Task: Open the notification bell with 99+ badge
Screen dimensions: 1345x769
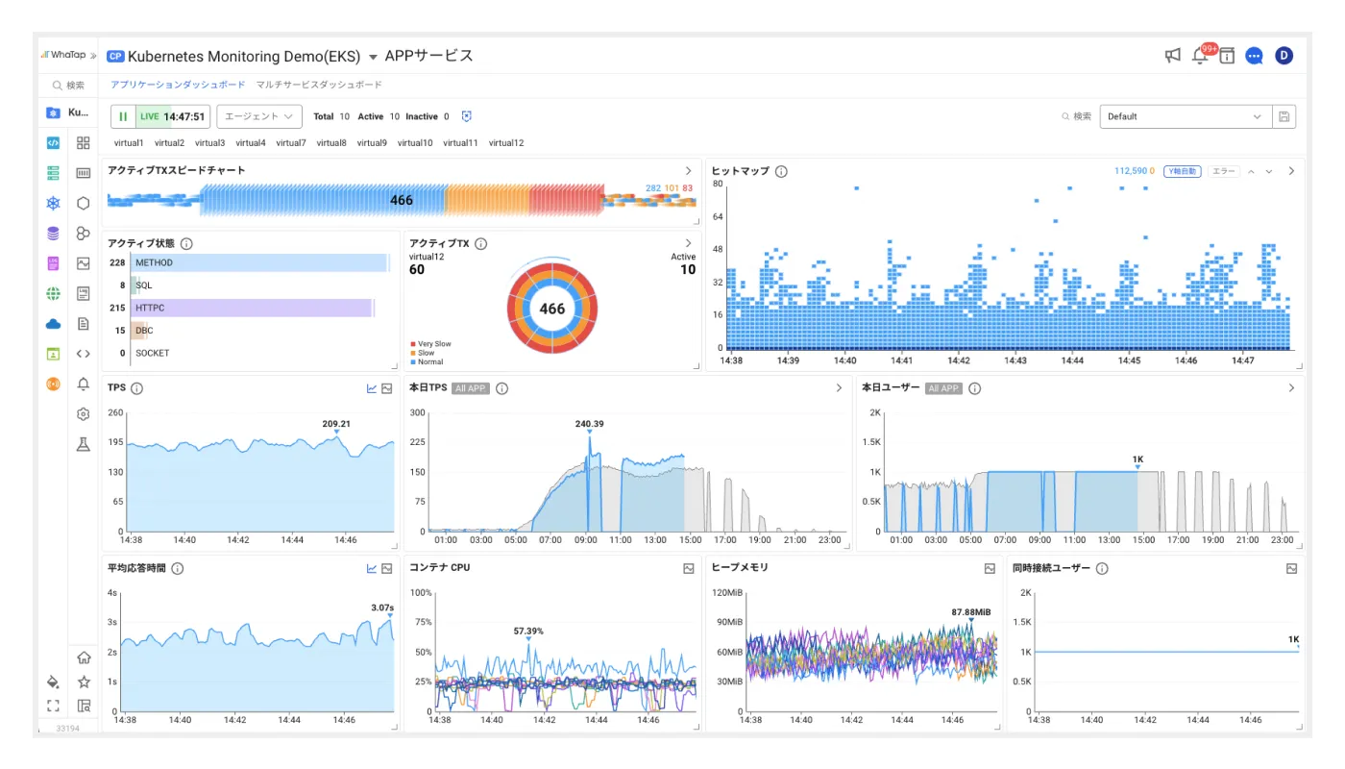Action: coord(1200,56)
